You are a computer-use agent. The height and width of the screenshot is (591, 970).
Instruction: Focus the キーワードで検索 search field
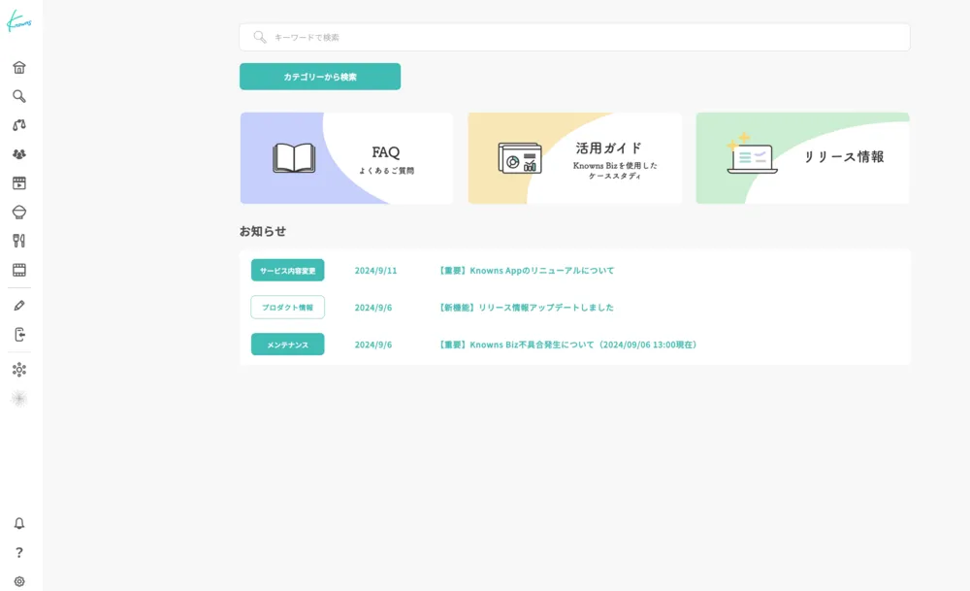click(574, 37)
